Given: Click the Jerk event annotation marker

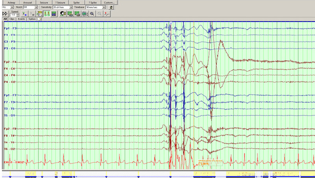Looking at the screenshot, I should tap(204, 163).
